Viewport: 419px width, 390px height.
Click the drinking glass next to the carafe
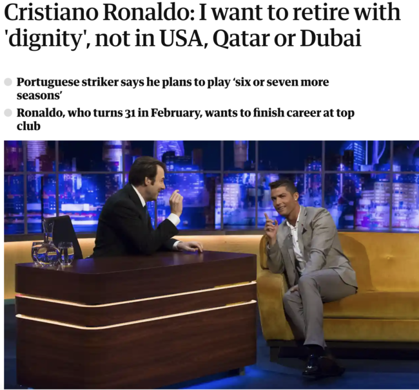coord(66,254)
